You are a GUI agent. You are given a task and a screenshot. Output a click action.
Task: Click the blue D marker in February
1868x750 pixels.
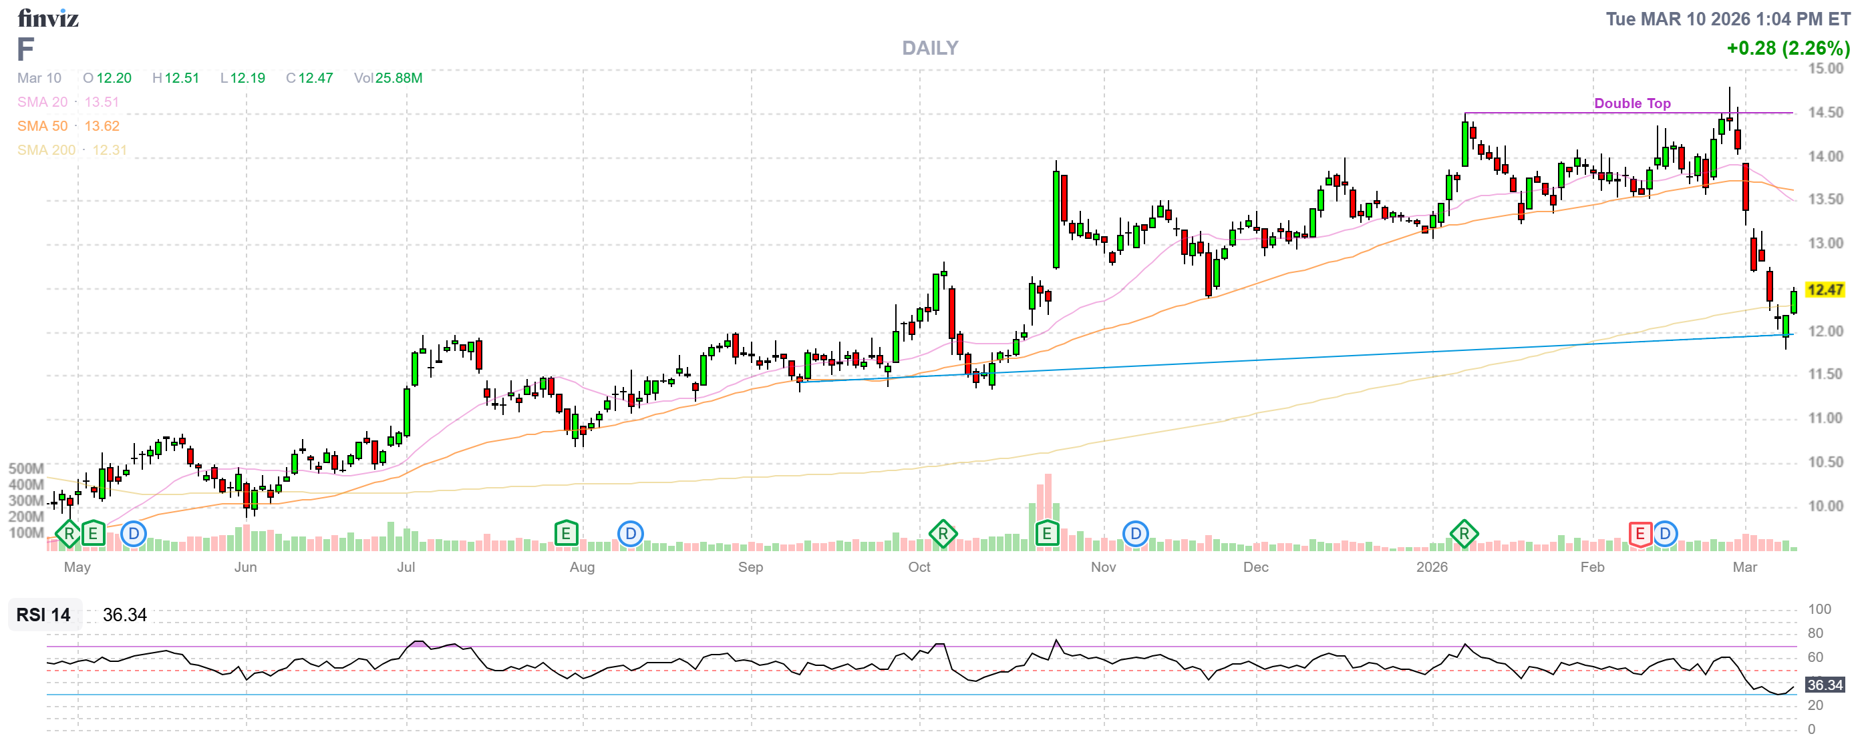coord(1665,534)
